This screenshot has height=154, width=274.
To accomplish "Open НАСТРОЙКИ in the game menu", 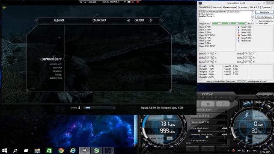I will pyautogui.click(x=57, y=68).
